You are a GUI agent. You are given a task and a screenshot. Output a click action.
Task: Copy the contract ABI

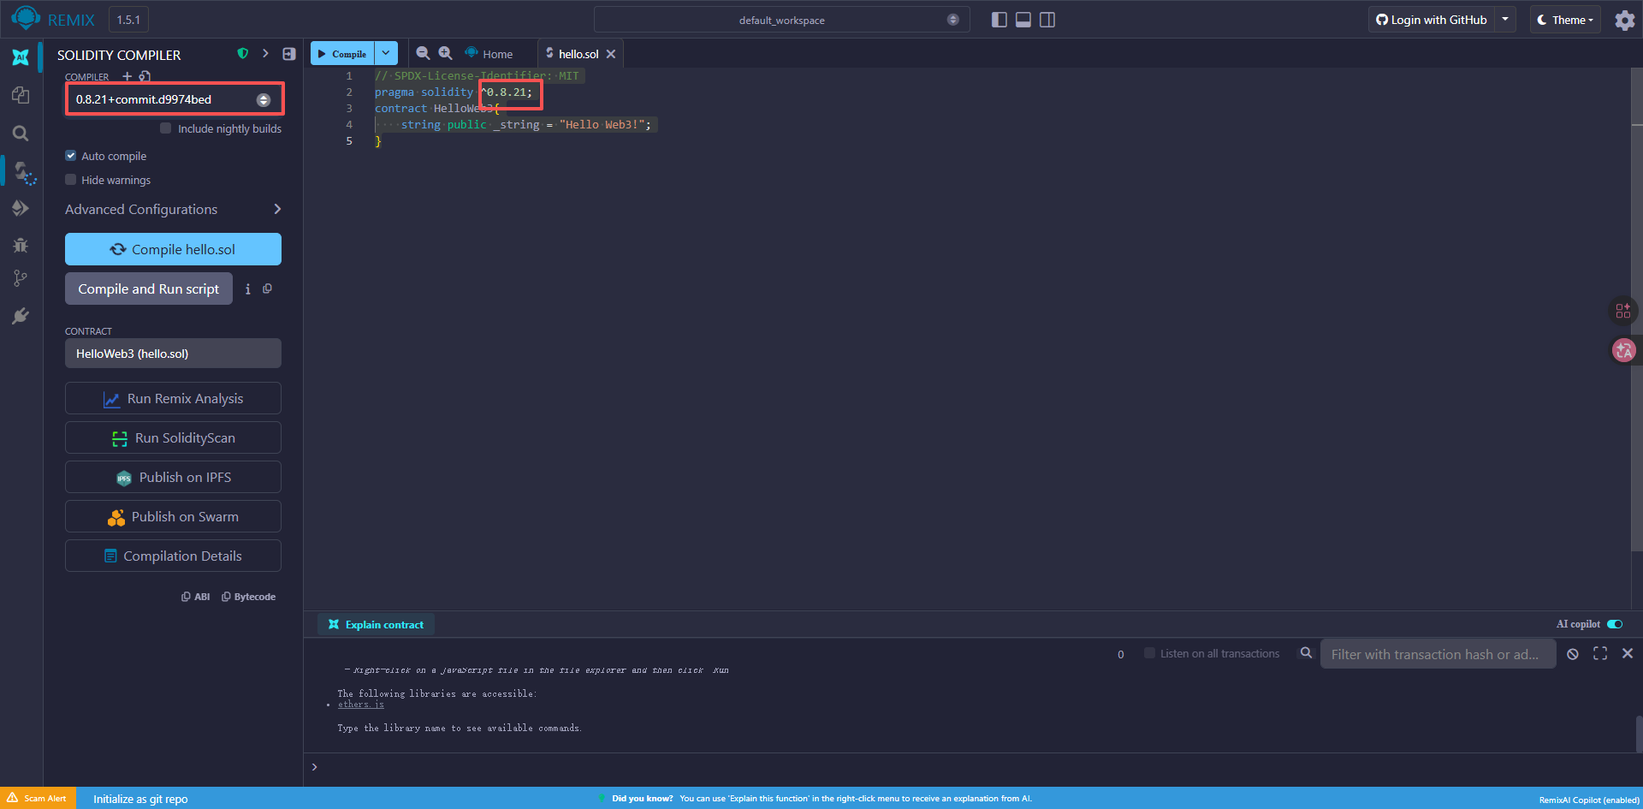(196, 597)
